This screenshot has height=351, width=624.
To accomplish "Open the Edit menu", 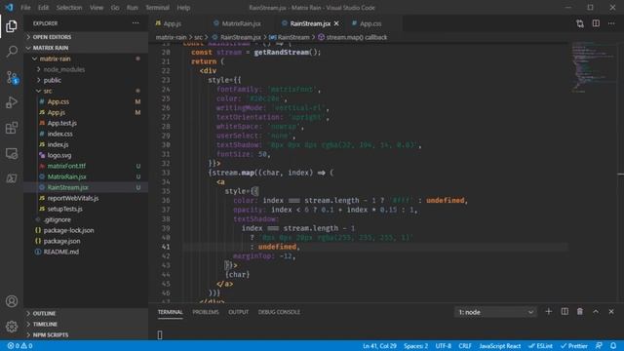I will 43,8.
